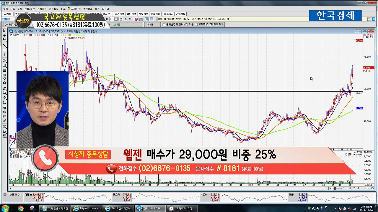Open Chrome from the Windows taskbar

pos(20,208)
